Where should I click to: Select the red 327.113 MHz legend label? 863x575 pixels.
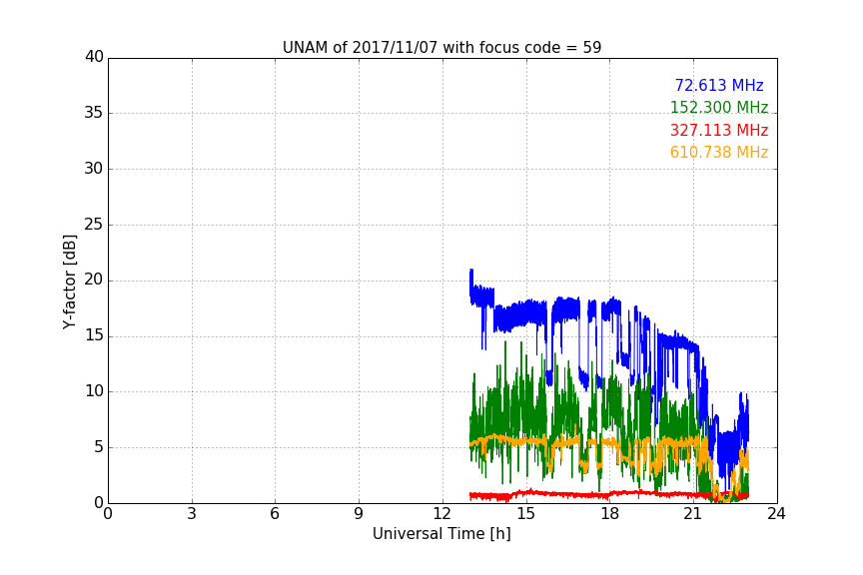tap(719, 131)
